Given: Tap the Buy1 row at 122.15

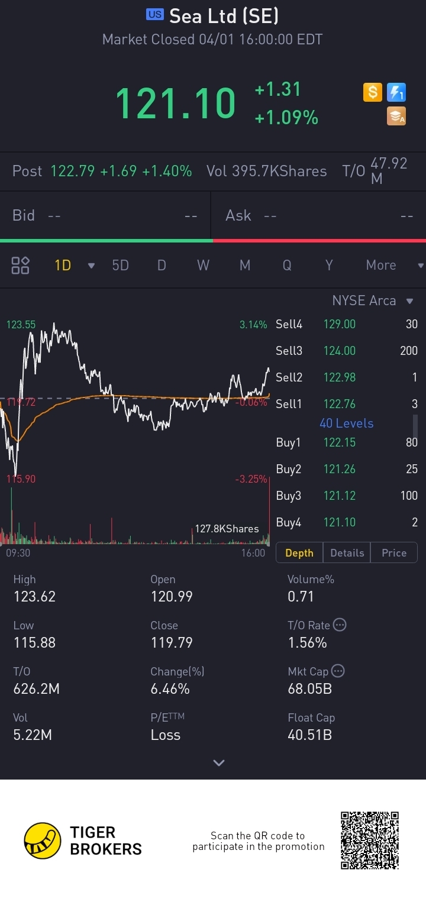Looking at the screenshot, I should point(347,442).
